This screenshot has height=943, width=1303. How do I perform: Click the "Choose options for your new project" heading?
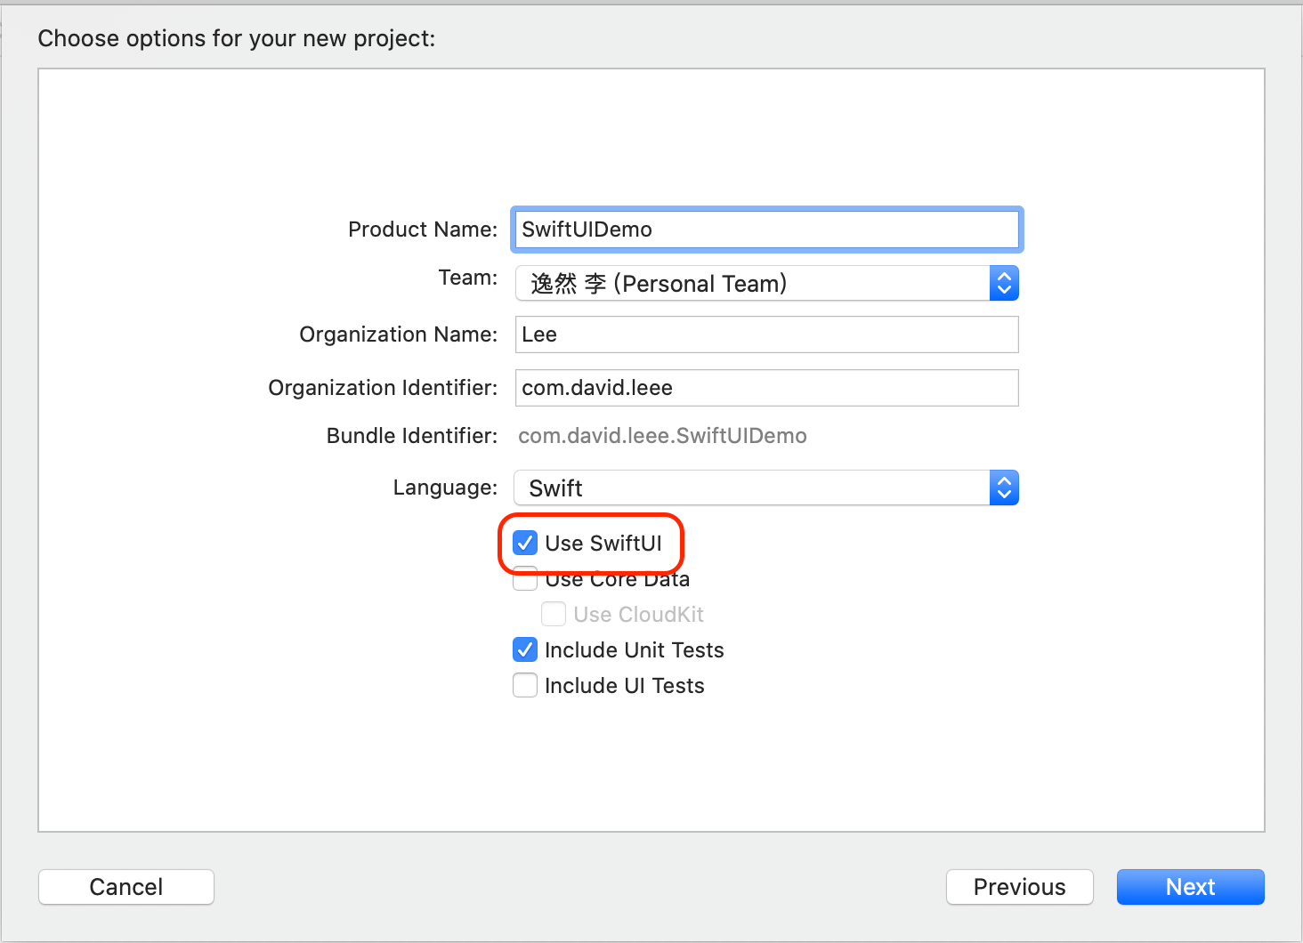click(237, 38)
